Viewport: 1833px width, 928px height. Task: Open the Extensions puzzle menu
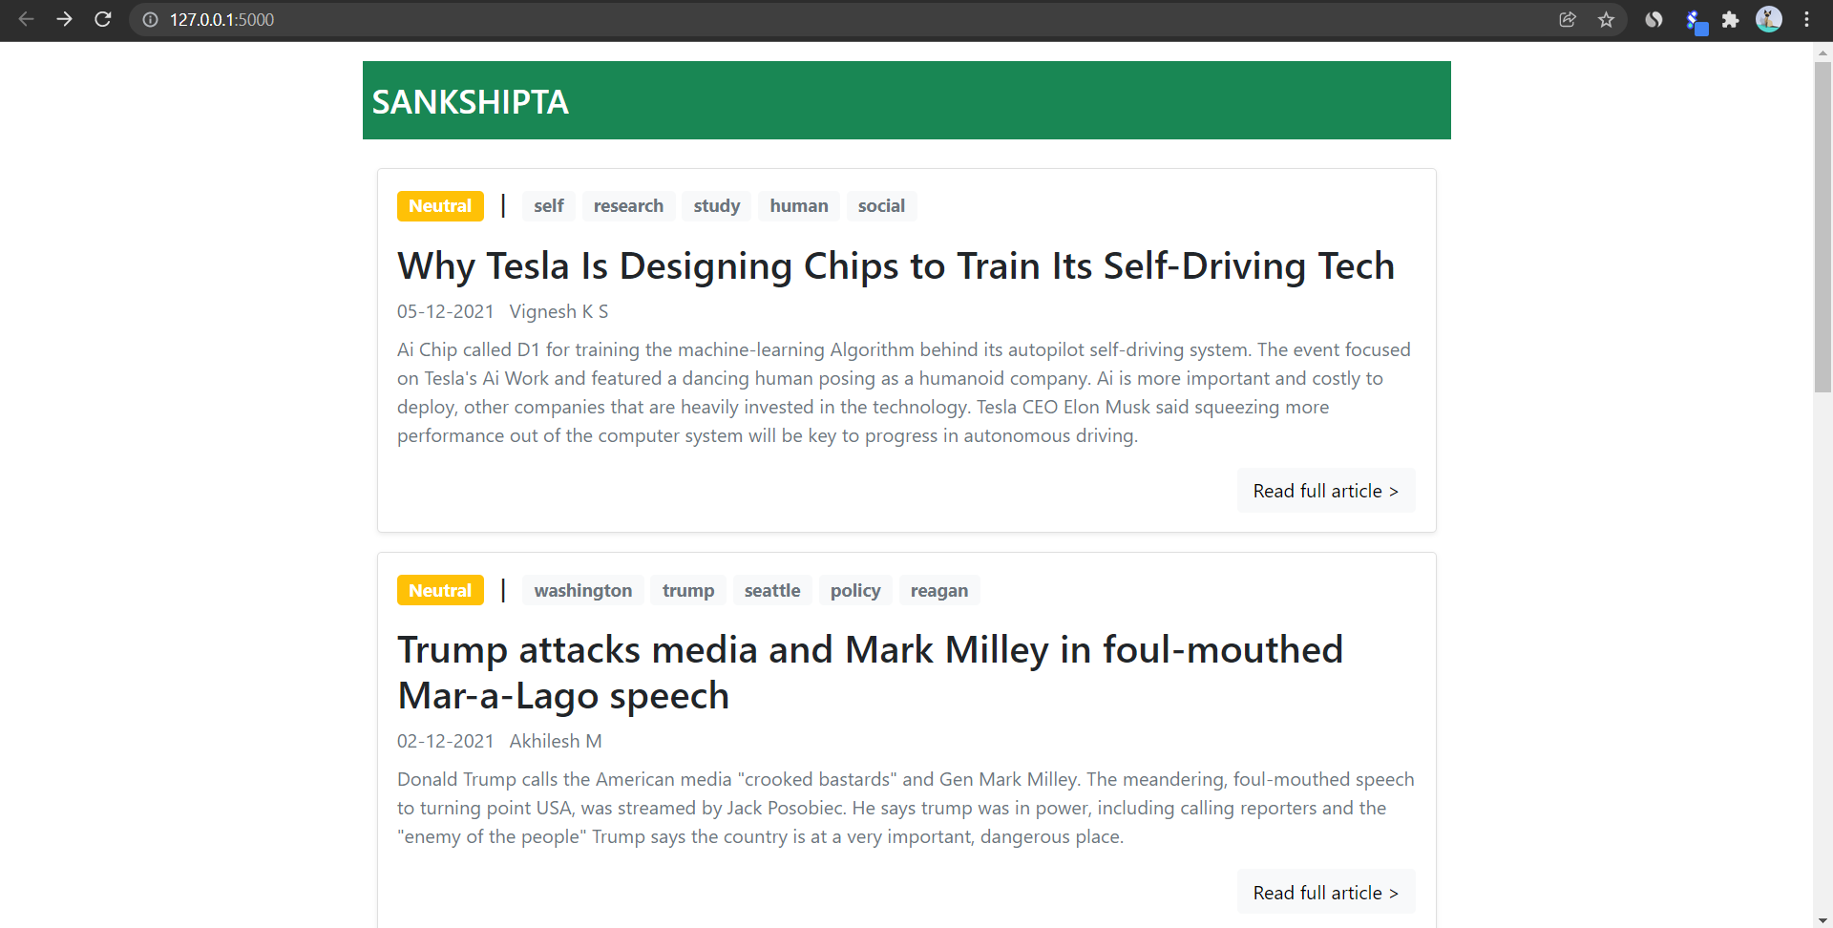[1731, 19]
